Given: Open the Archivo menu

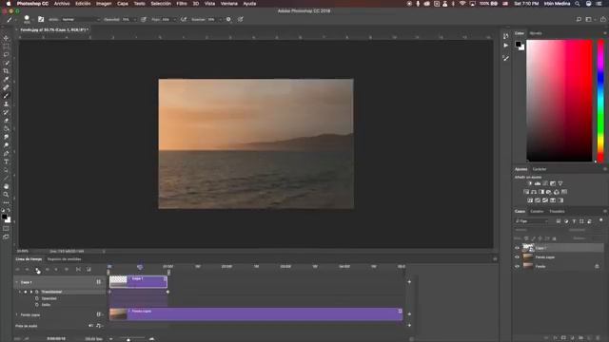Looking at the screenshot, I should point(62,4).
